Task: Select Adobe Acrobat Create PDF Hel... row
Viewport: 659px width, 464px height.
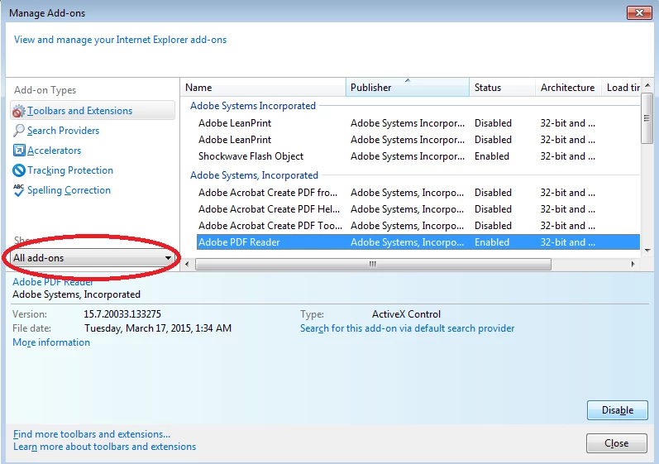Action: 418,209
